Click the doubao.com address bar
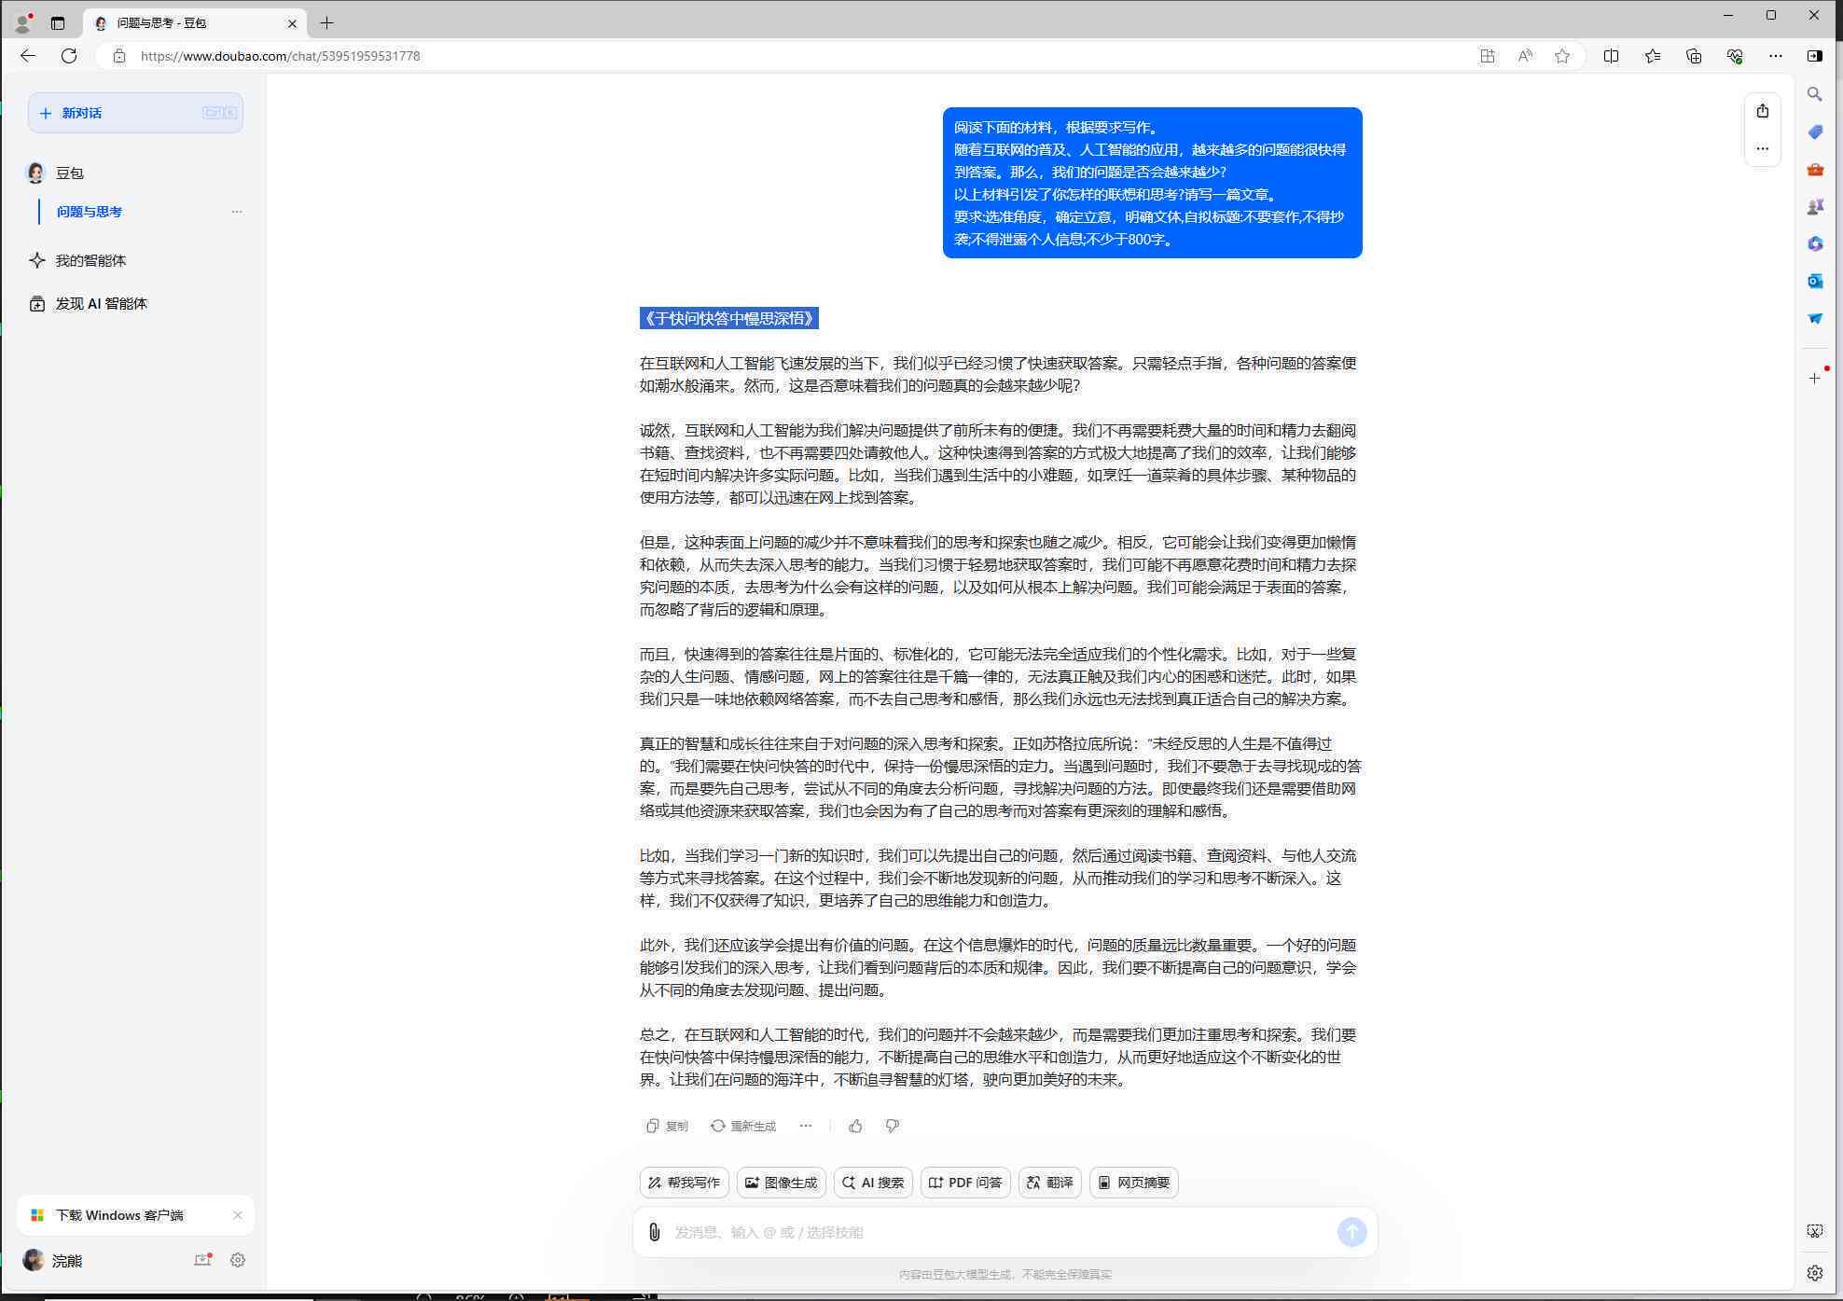The width and height of the screenshot is (1843, 1301). [x=793, y=56]
